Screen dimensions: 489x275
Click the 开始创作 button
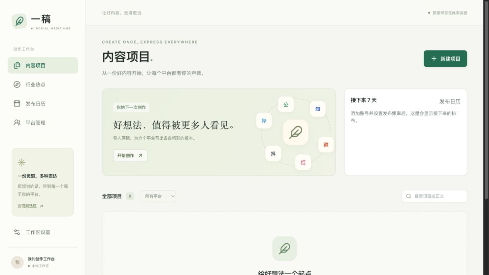[x=130, y=156]
